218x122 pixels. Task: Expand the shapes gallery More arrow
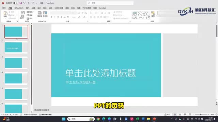point(149,18)
